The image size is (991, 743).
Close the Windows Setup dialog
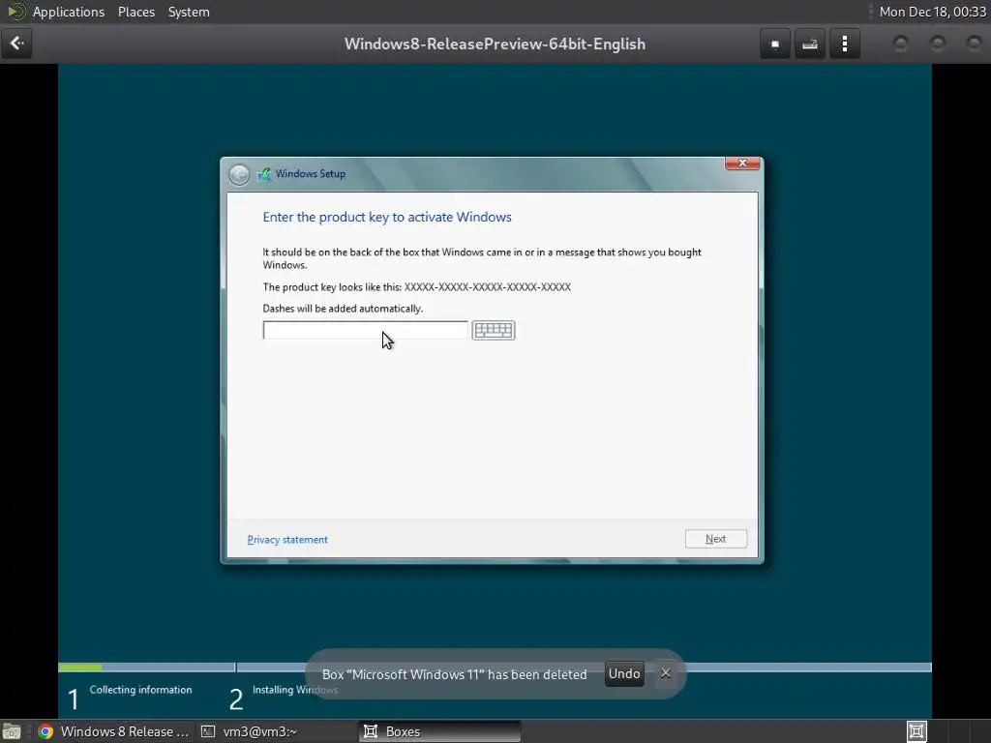point(742,163)
